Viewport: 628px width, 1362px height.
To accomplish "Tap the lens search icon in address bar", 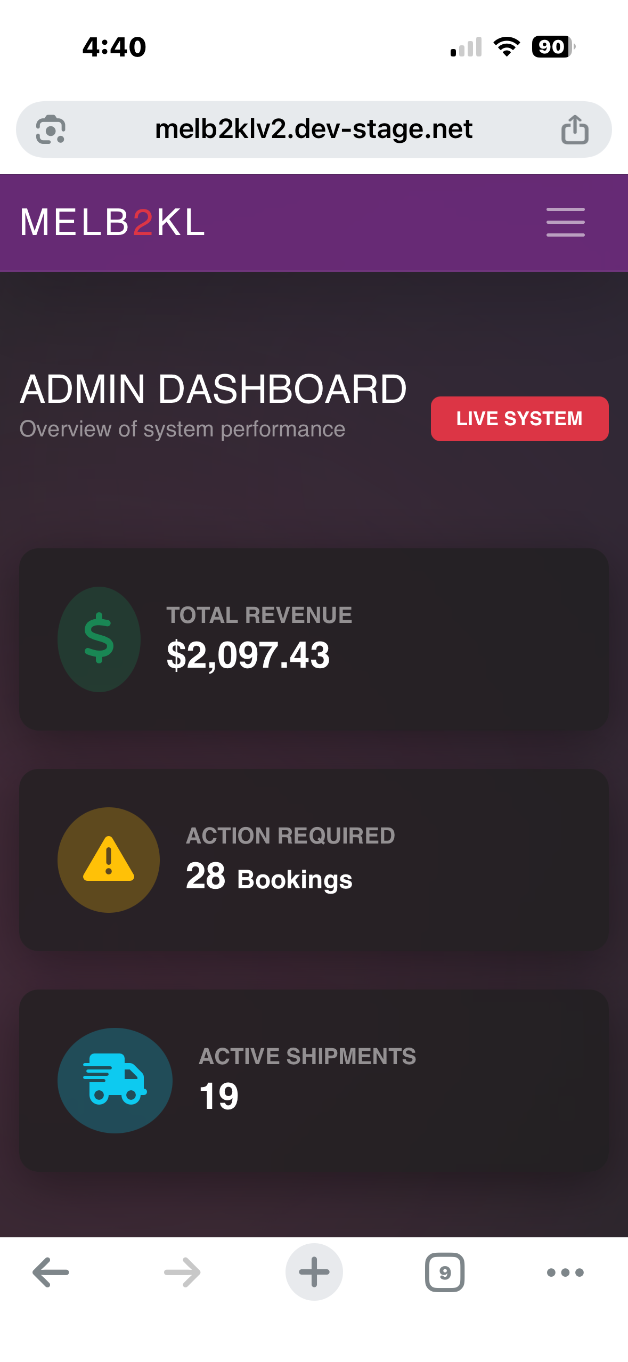I will [x=51, y=129].
